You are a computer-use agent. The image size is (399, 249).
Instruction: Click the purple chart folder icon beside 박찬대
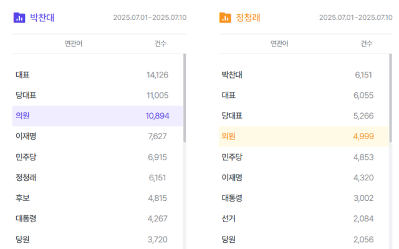click(19, 18)
